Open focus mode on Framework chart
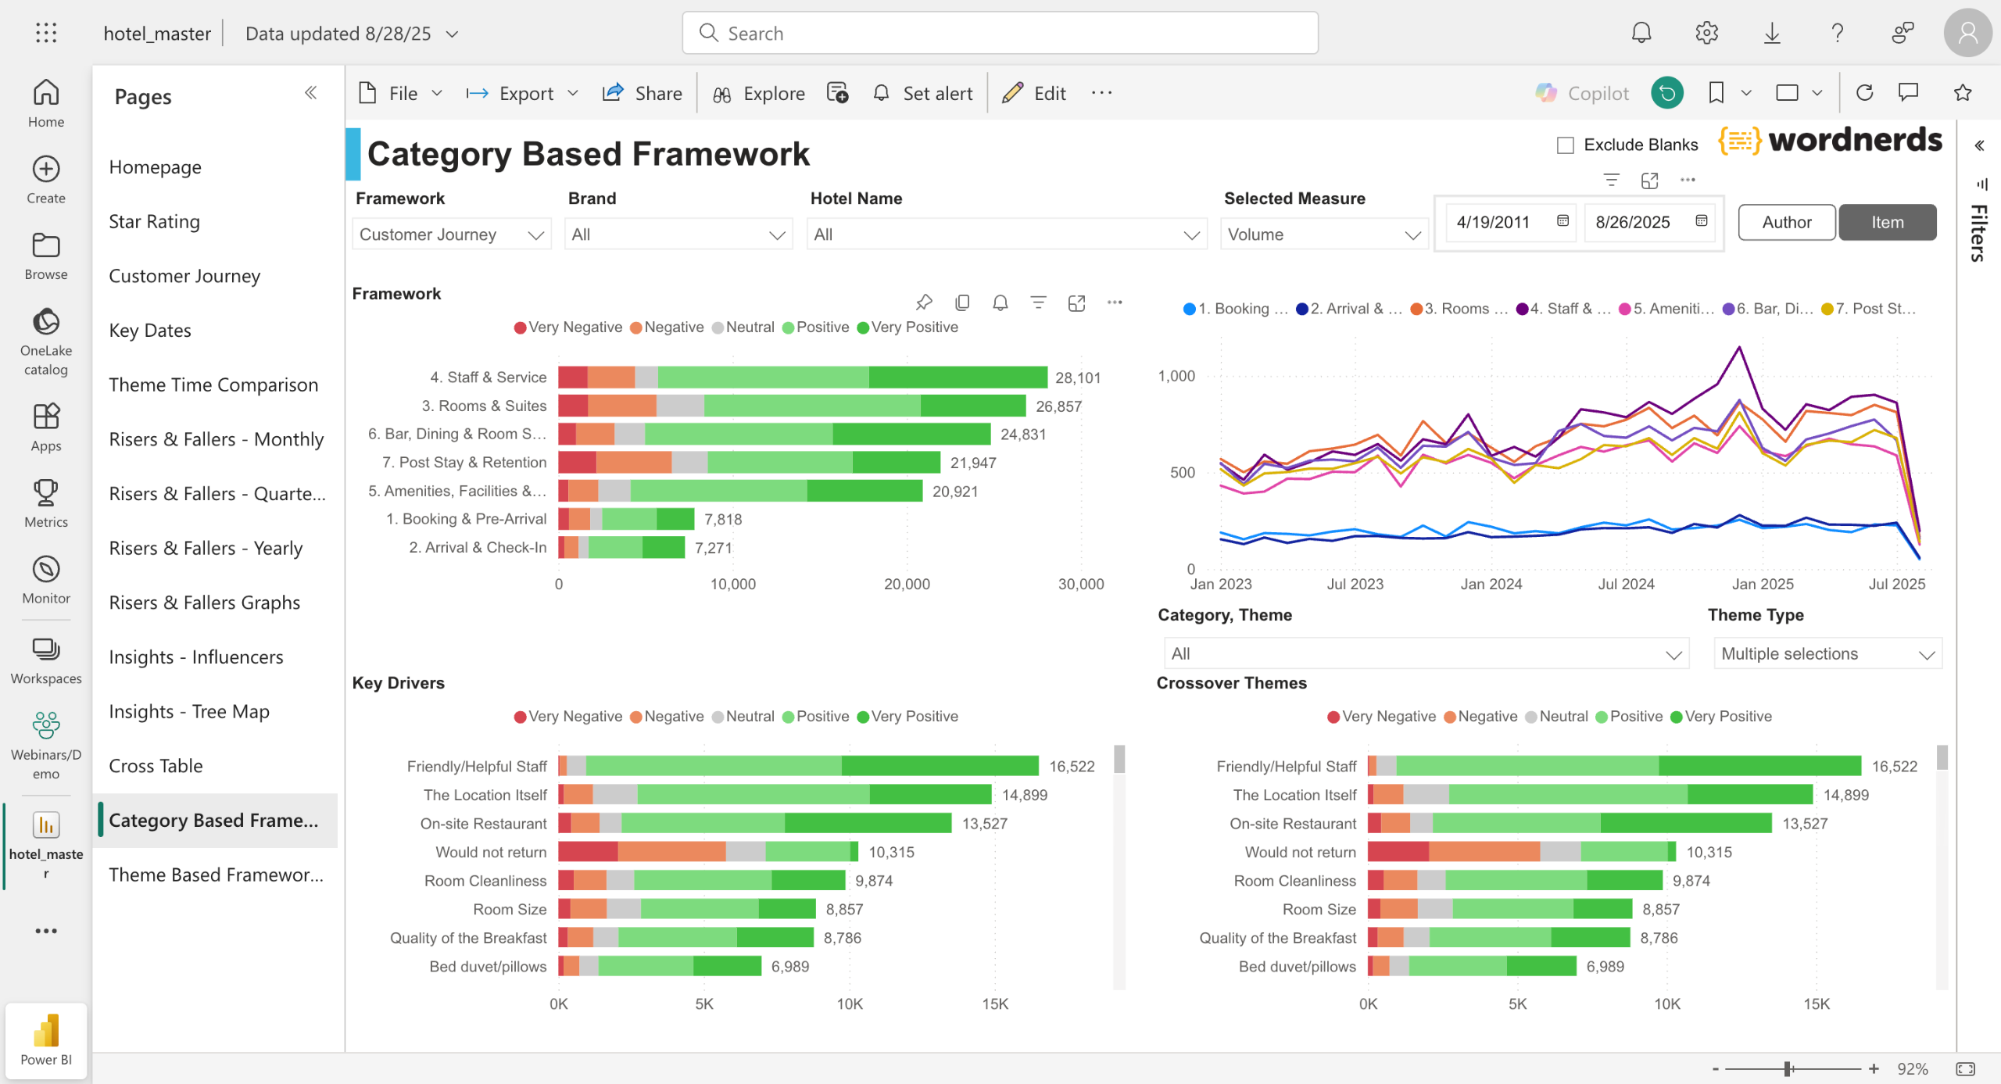This screenshot has height=1084, width=2001. click(x=1076, y=302)
